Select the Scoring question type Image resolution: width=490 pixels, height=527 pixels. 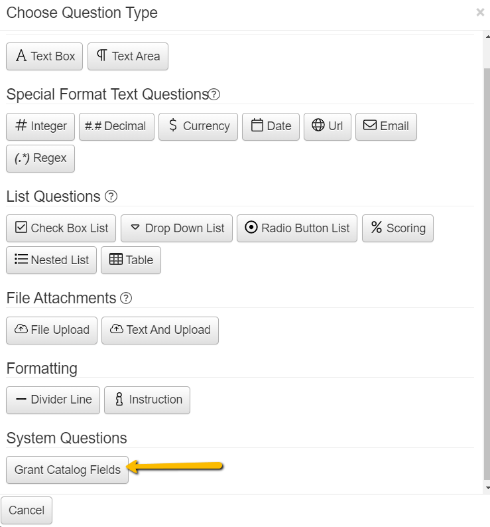coord(398,228)
